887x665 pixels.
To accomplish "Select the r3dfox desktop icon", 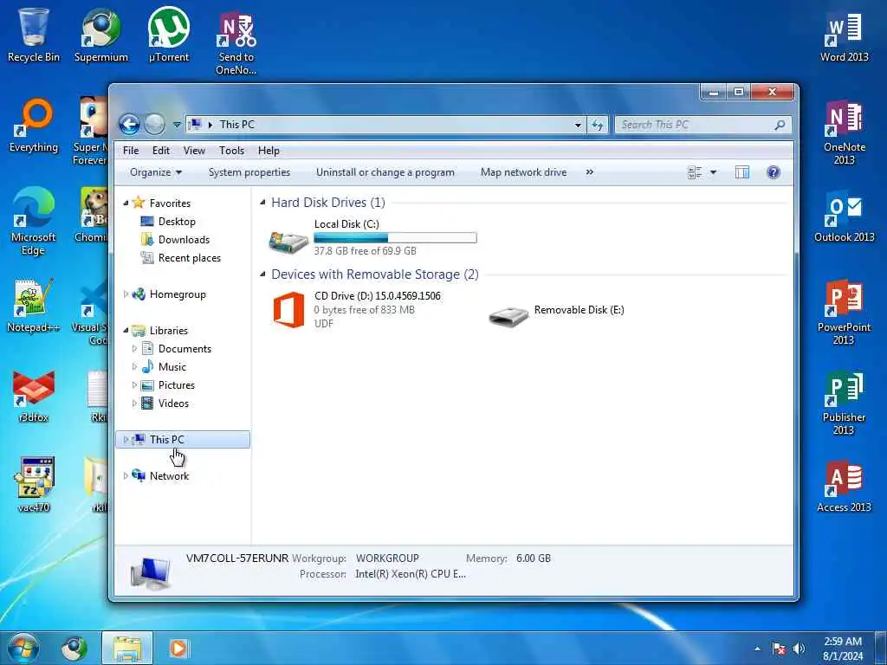I will [34, 396].
